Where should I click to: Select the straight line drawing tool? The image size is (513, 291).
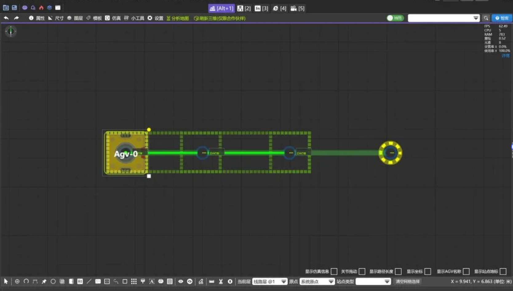pyautogui.click(x=89, y=281)
